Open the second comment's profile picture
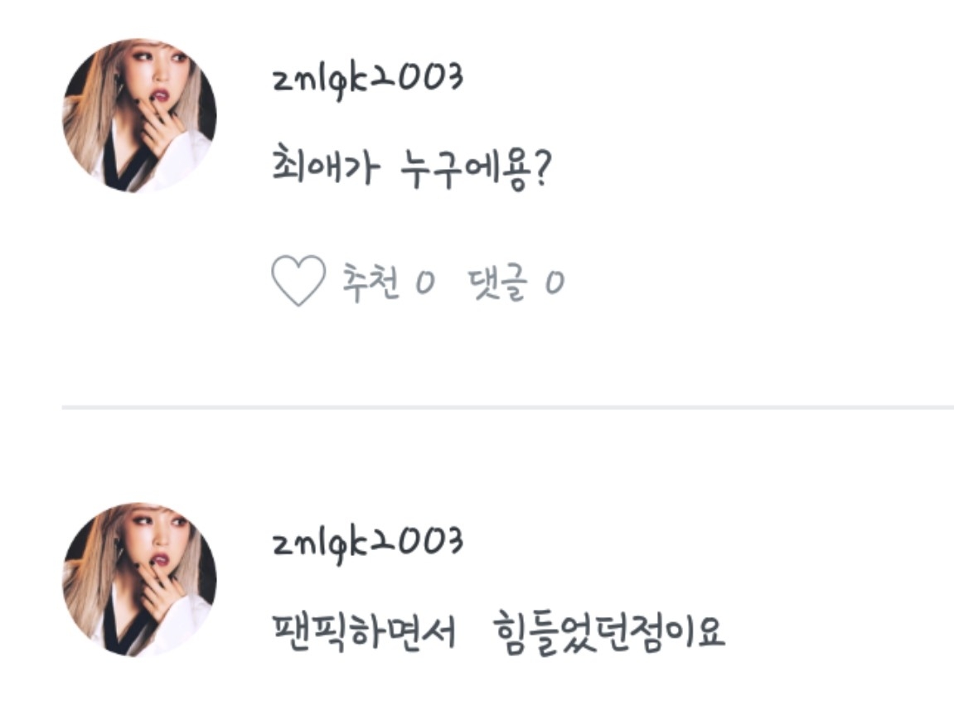Image resolution: width=954 pixels, height=715 pixels. (139, 579)
